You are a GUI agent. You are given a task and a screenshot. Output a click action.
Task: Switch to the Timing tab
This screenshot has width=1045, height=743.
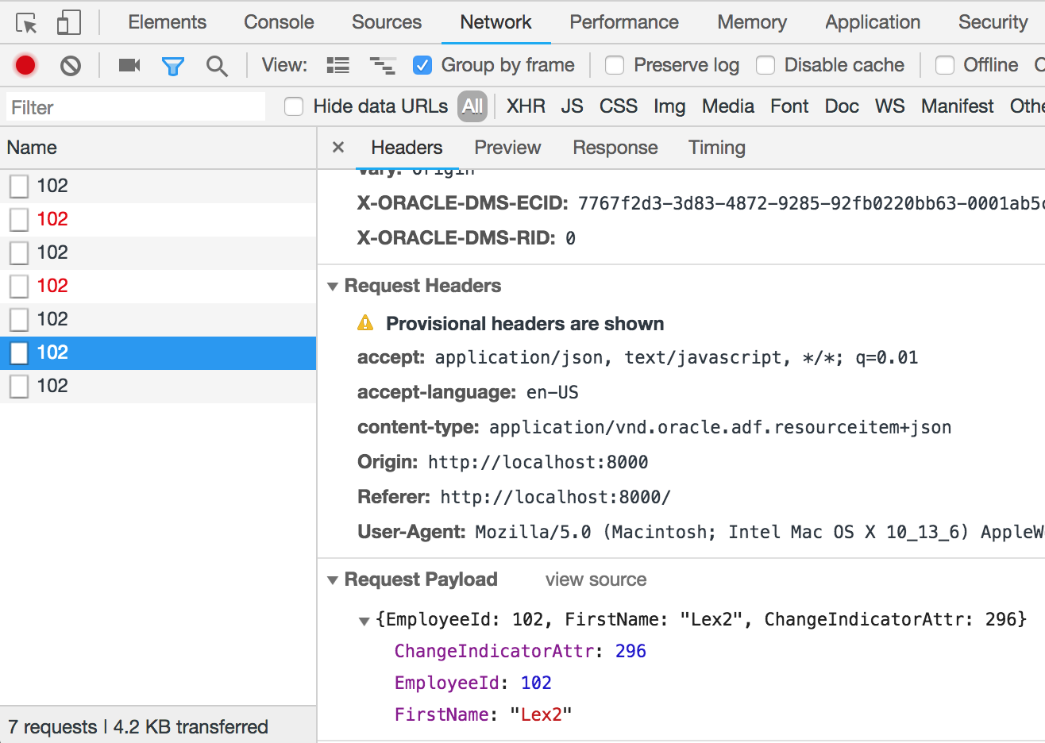pos(716,148)
